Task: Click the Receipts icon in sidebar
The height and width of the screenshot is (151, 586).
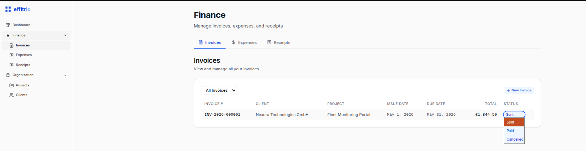Action: 11,65
